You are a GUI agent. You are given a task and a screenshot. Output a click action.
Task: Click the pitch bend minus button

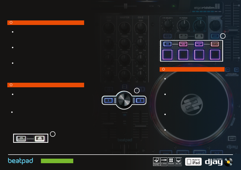pyautogui.click(x=228, y=70)
